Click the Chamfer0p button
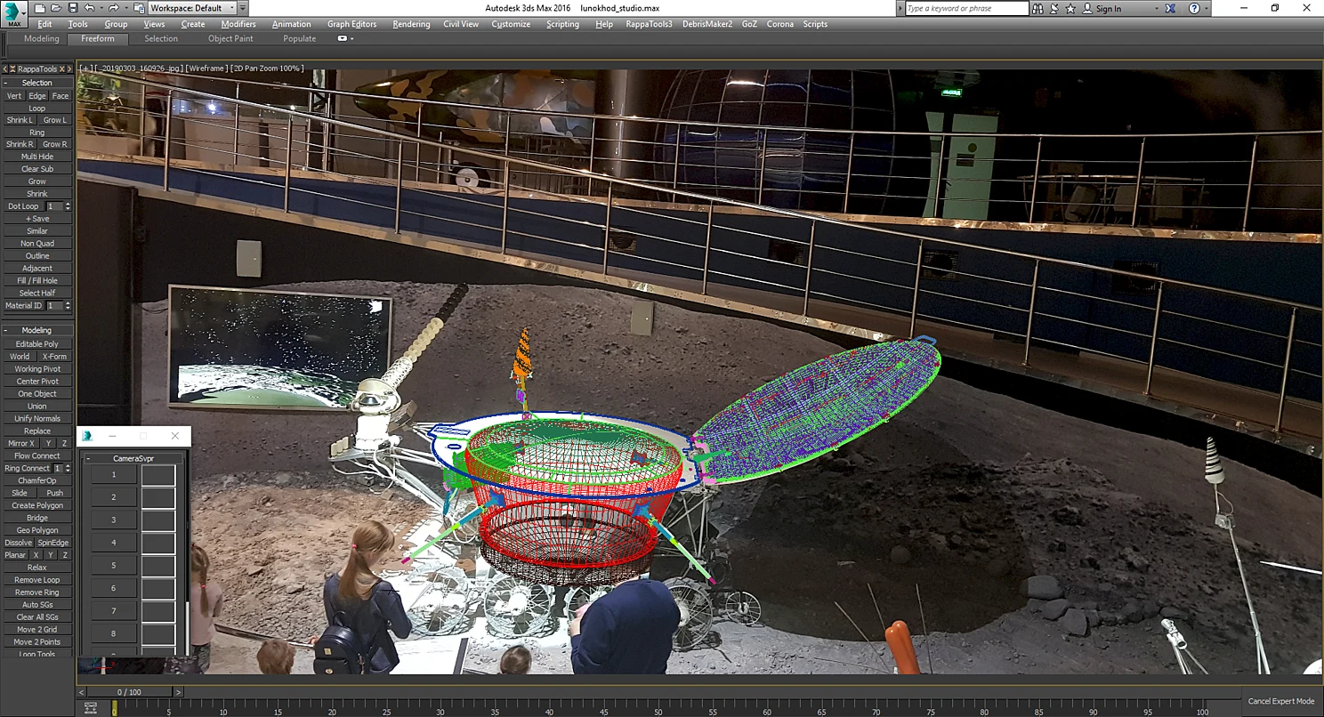 point(37,480)
